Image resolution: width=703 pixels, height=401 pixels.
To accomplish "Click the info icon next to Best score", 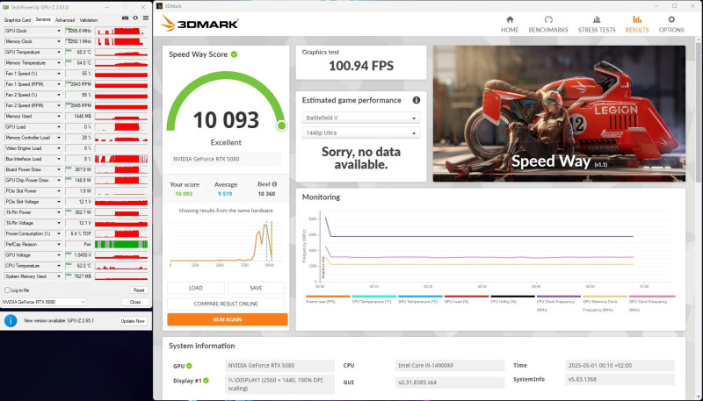I will [x=274, y=184].
